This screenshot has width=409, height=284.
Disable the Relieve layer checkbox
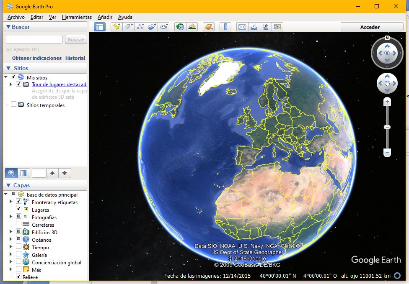[x=18, y=276]
